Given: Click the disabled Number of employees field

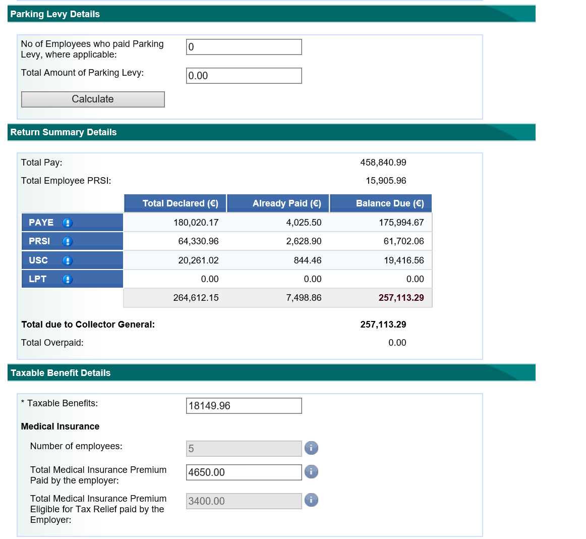Looking at the screenshot, I should click(244, 449).
